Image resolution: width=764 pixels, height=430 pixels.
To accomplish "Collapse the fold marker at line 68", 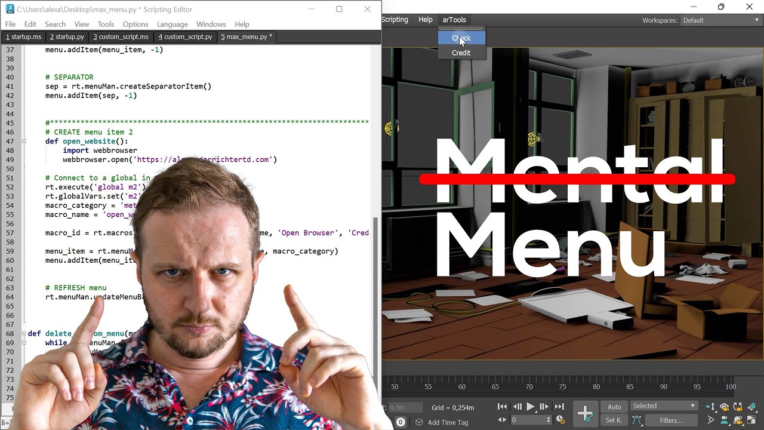I will pyautogui.click(x=24, y=334).
